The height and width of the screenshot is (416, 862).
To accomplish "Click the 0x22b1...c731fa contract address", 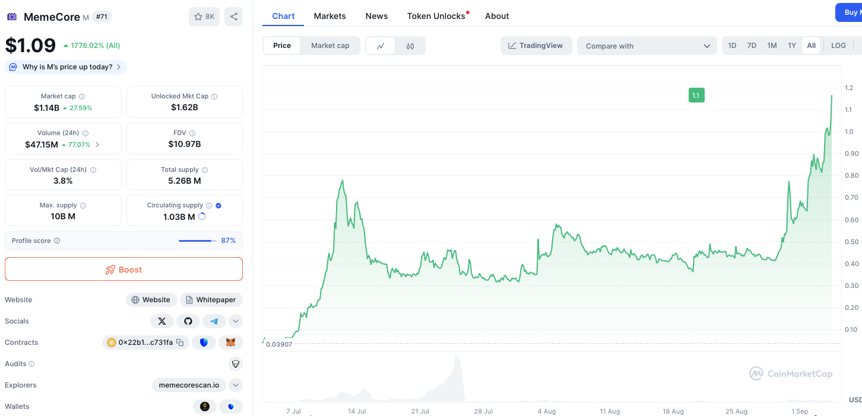I will [x=145, y=343].
